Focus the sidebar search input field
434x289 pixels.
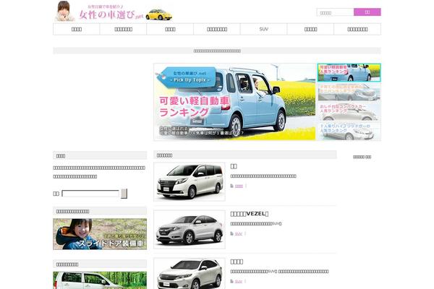tap(90, 194)
